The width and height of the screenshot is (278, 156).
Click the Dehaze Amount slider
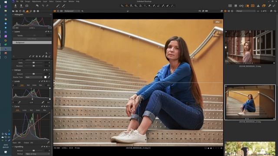[x=34, y=74]
